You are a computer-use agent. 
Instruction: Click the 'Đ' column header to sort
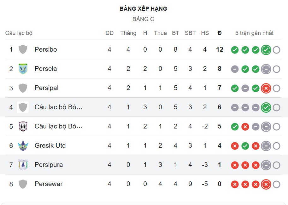click(220, 33)
